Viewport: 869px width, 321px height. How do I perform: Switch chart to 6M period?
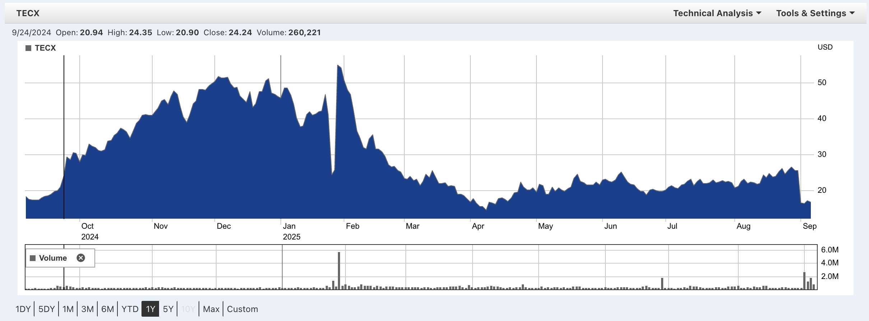107,309
